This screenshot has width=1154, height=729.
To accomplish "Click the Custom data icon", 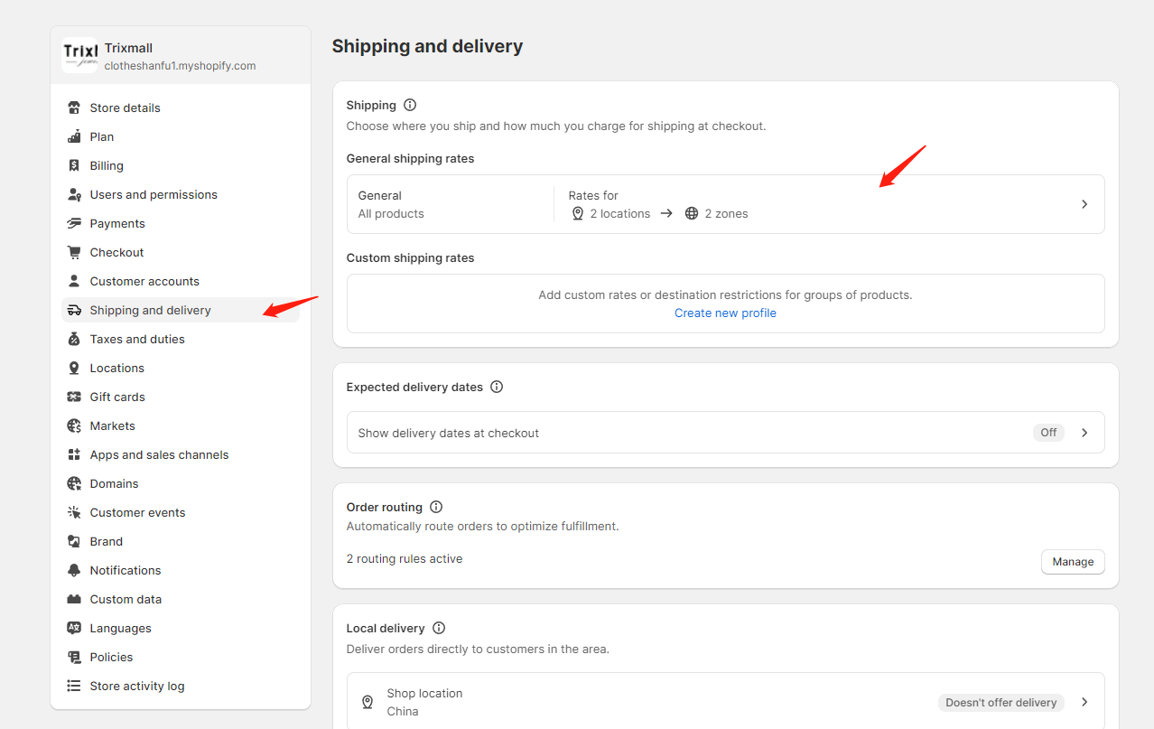I will click(74, 599).
